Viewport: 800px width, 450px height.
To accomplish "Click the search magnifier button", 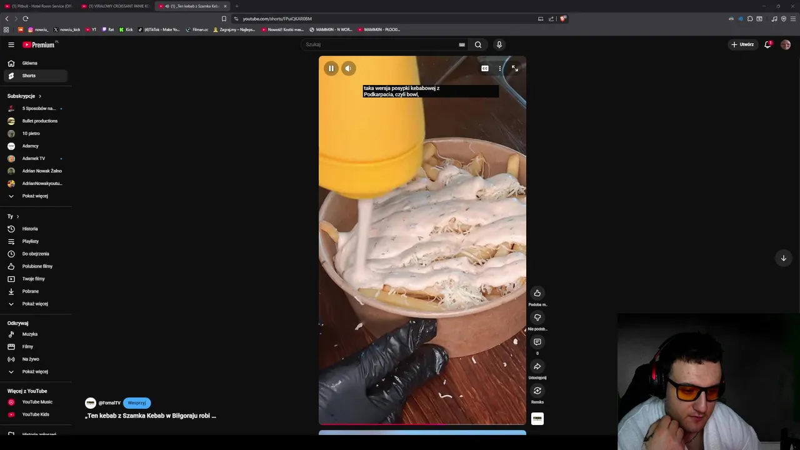I will coord(478,44).
